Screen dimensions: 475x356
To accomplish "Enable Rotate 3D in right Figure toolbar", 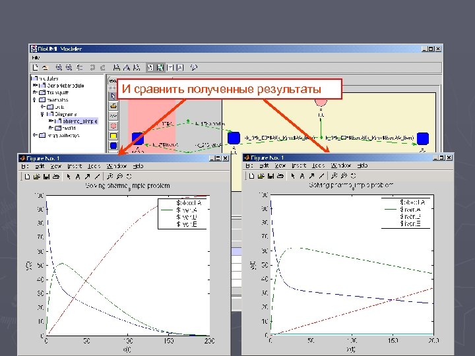I will coord(353,176).
